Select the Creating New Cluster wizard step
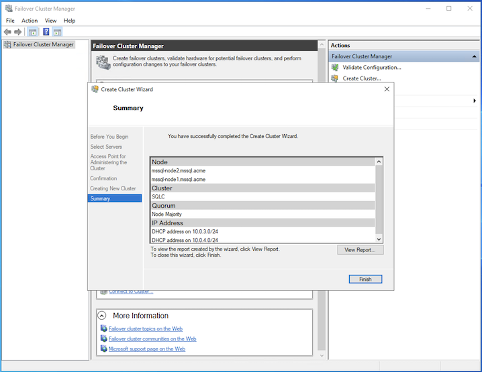482x372 pixels. [113, 188]
